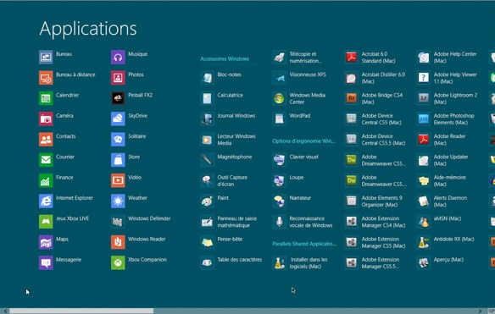Open Windows Defender icon

(118, 221)
